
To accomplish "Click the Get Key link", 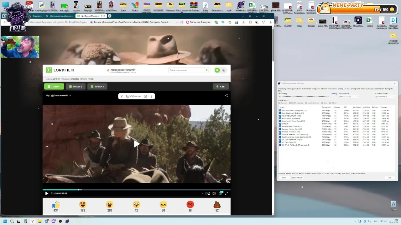I will [x=334, y=94].
